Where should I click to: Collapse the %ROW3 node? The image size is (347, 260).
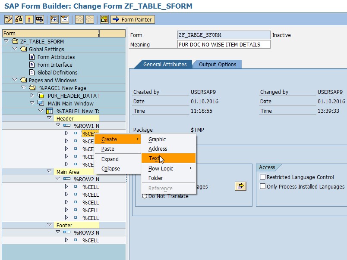click(x=58, y=232)
